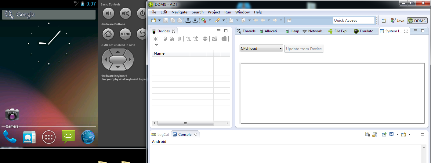The image size is (431, 163).
Task: Click the download arrow icon in toolbar
Action: [195, 20]
